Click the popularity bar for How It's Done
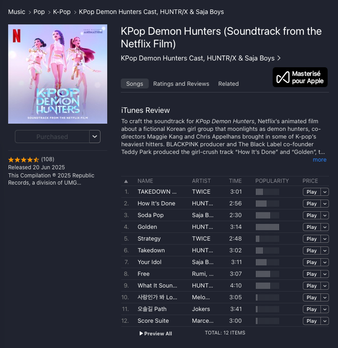 pyautogui.click(x=267, y=204)
